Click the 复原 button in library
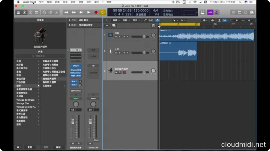Screen dimensions: 270x151 [x=30, y=147]
